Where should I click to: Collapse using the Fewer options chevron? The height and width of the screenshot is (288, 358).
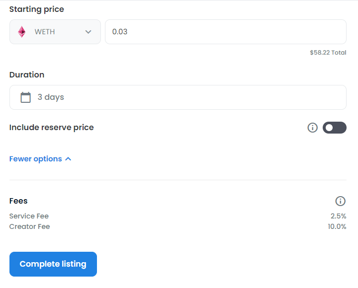point(68,159)
